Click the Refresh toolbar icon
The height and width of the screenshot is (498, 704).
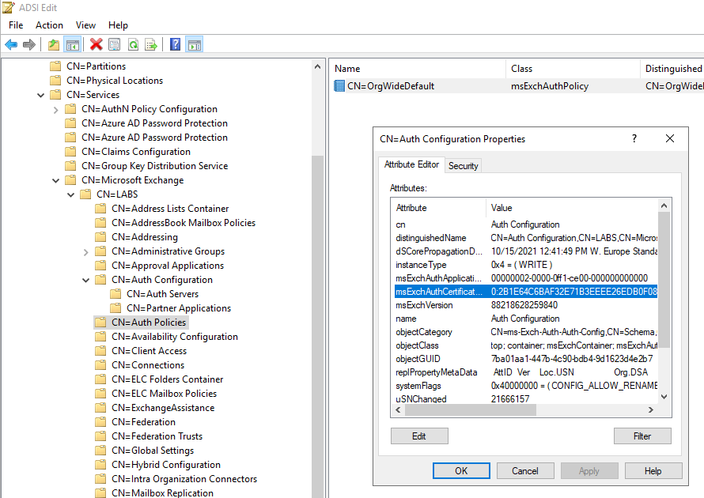(133, 45)
